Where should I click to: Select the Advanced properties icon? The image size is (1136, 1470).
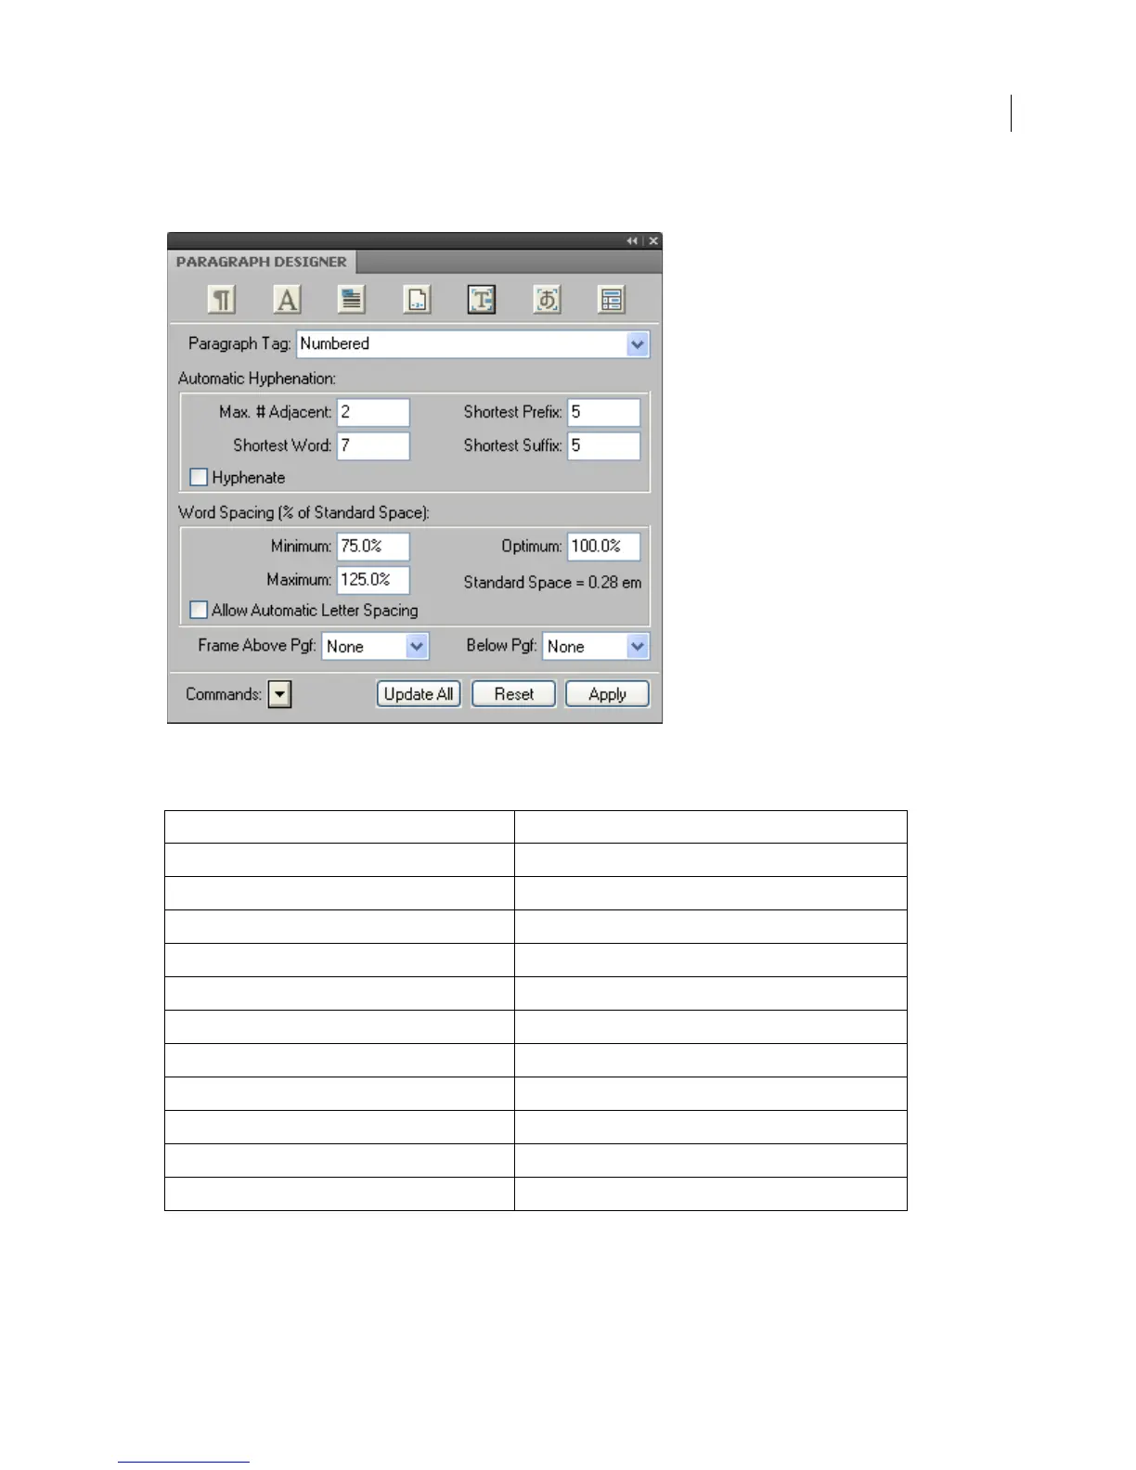482,300
